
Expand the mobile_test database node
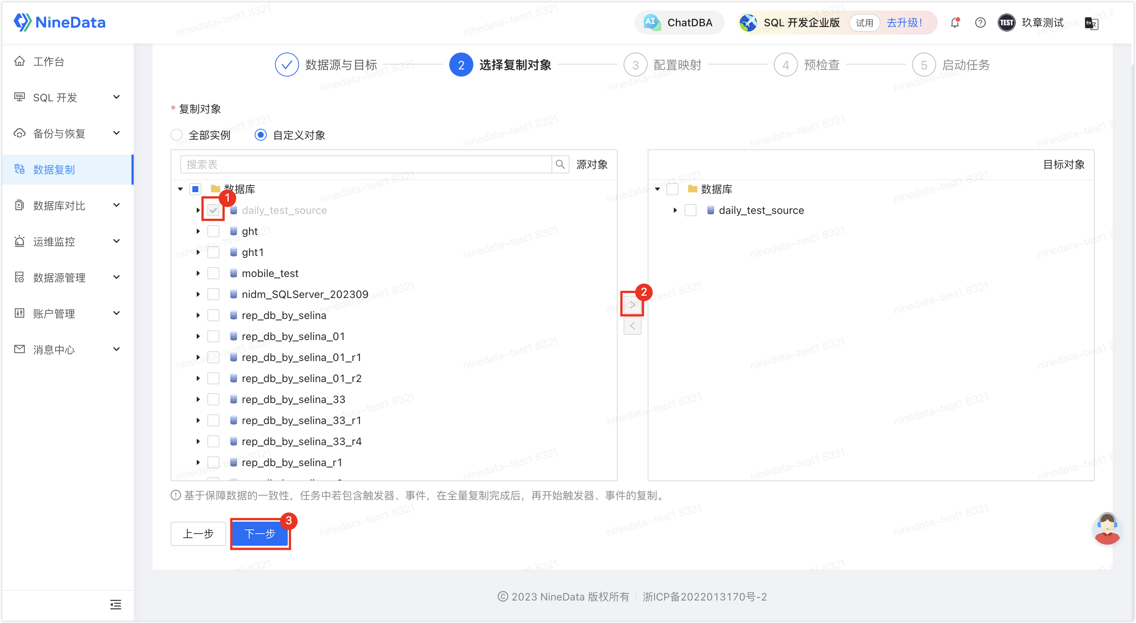198,273
